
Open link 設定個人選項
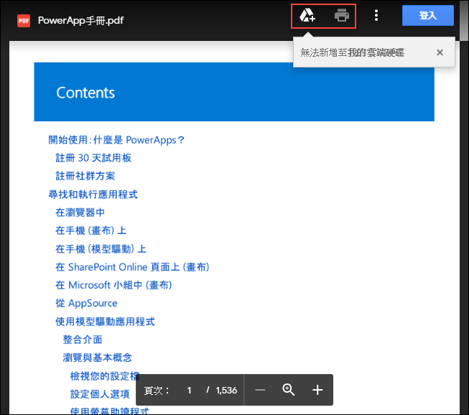coord(100,394)
